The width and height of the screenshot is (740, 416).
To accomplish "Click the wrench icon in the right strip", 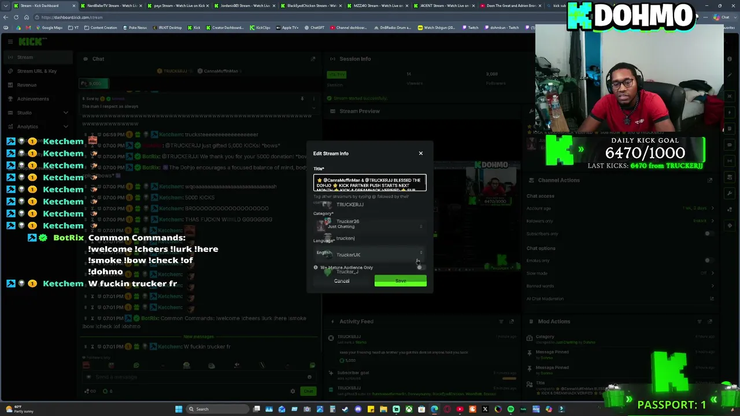I will [x=730, y=193].
